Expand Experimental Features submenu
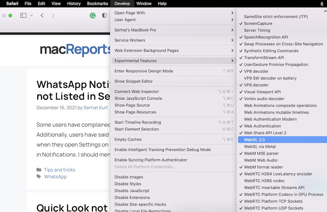This screenshot has width=327, height=212. (x=174, y=61)
